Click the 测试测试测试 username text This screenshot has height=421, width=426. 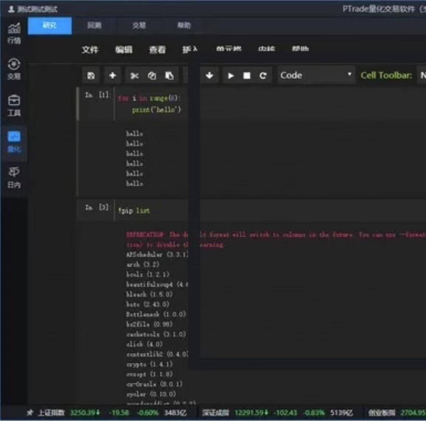[x=38, y=10]
